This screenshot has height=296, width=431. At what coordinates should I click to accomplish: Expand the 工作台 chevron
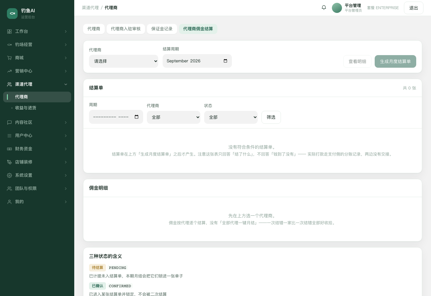pos(66,31)
